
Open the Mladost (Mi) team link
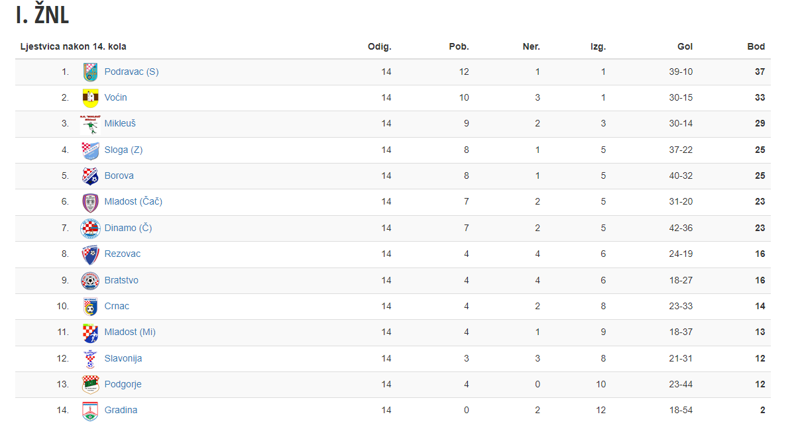(130, 332)
